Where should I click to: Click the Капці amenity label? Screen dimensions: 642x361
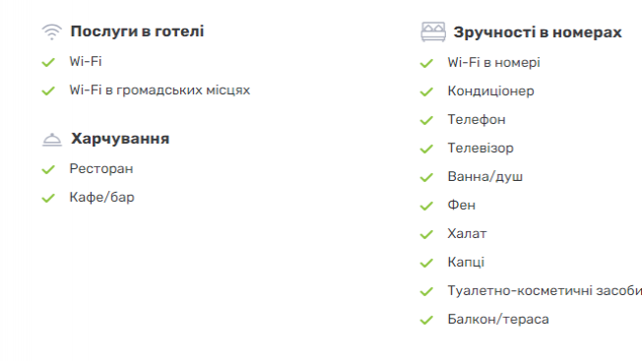[x=466, y=262]
